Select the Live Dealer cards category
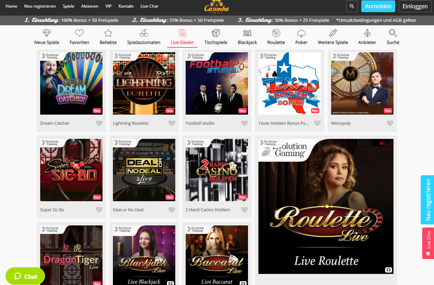Image resolution: width=434 pixels, height=285 pixels. [182, 37]
